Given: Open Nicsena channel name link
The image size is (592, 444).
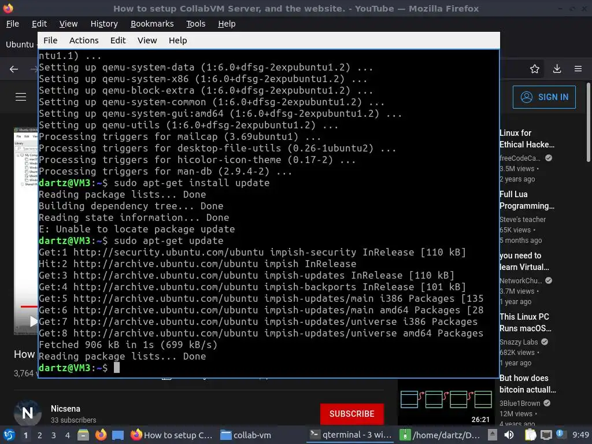Looking at the screenshot, I should click(65, 409).
